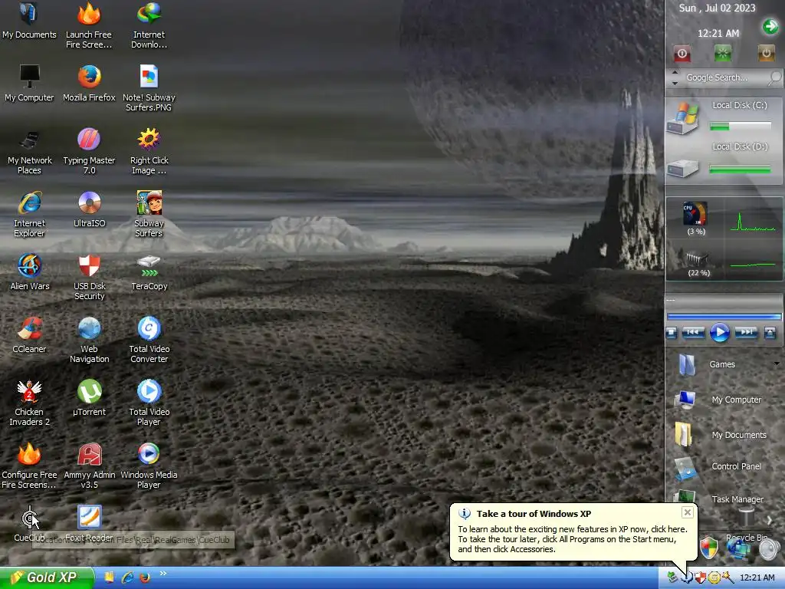Launch Ammyy Admin v3.5 icon
Image resolution: width=785 pixels, height=589 pixels.
point(89,466)
